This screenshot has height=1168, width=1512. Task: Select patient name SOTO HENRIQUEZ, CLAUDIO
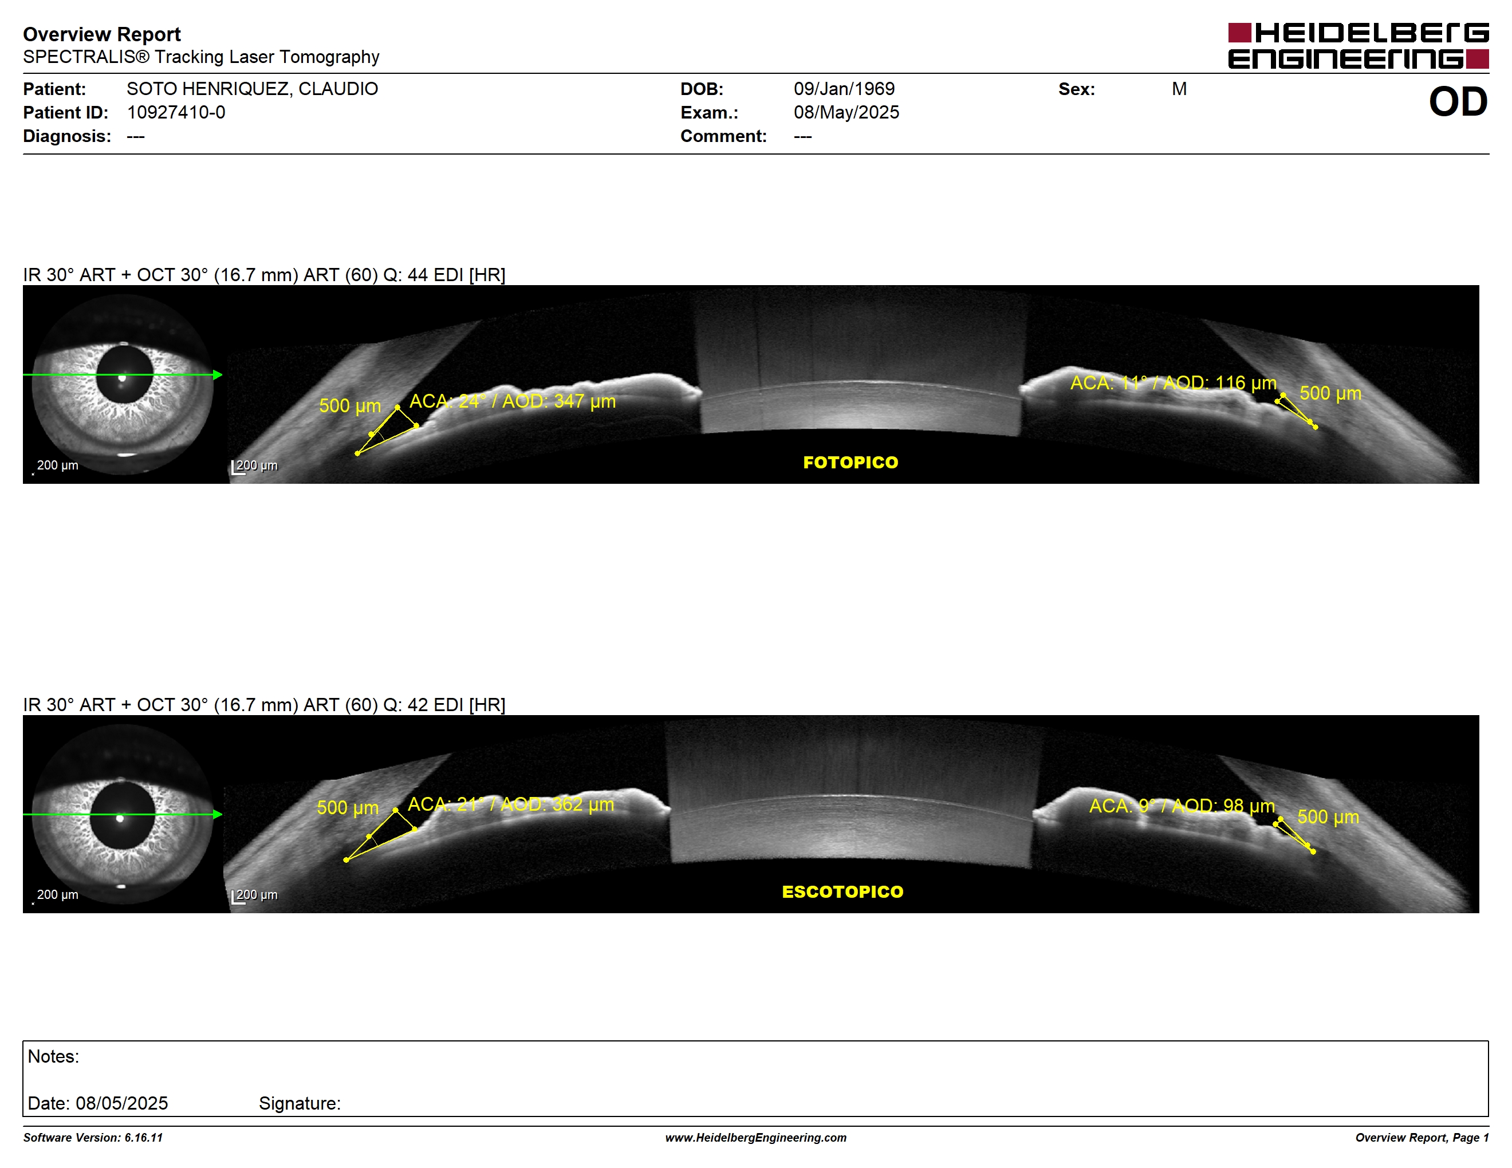(x=252, y=89)
